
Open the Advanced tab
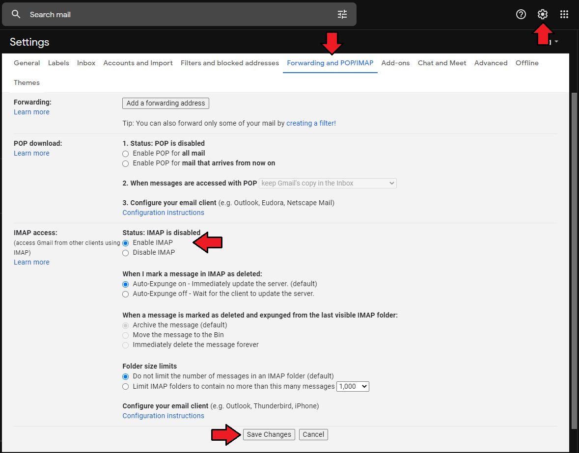[x=491, y=63]
